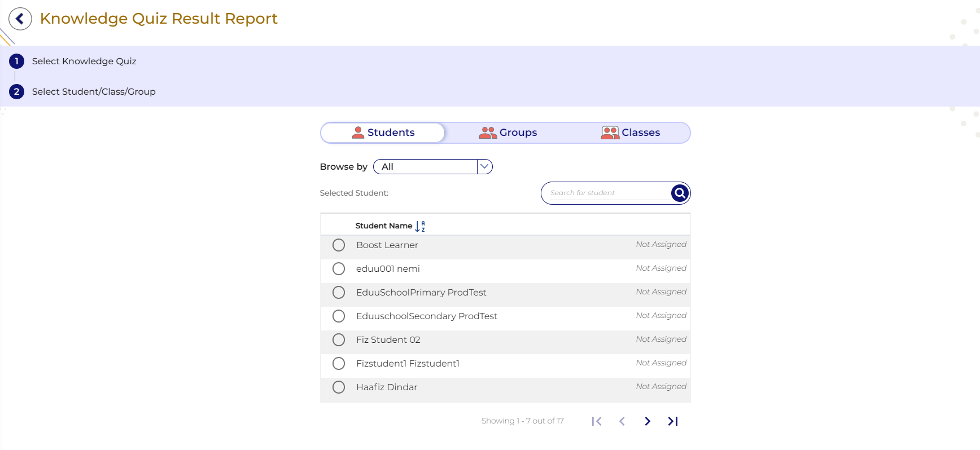Switch to the Groups tab
980x450 pixels.
[x=508, y=133]
